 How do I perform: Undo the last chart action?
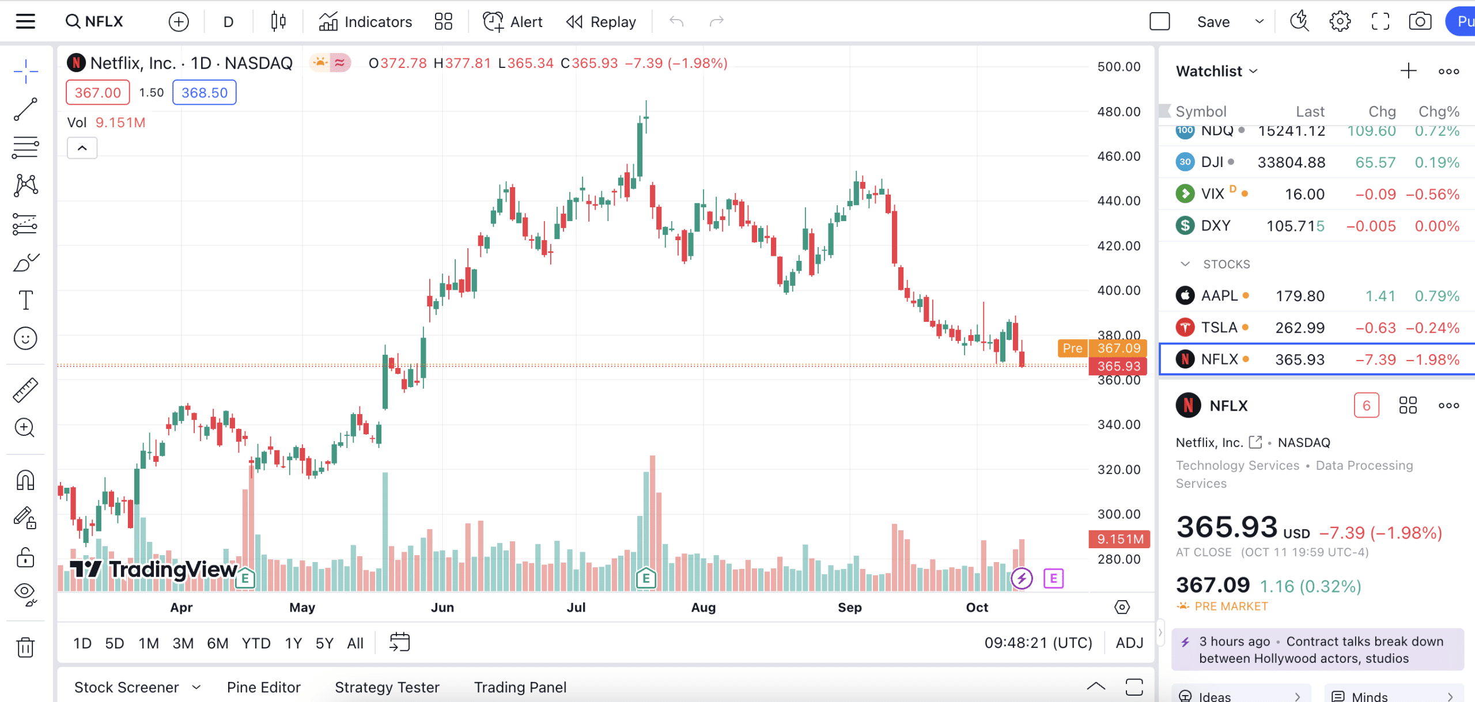[676, 22]
